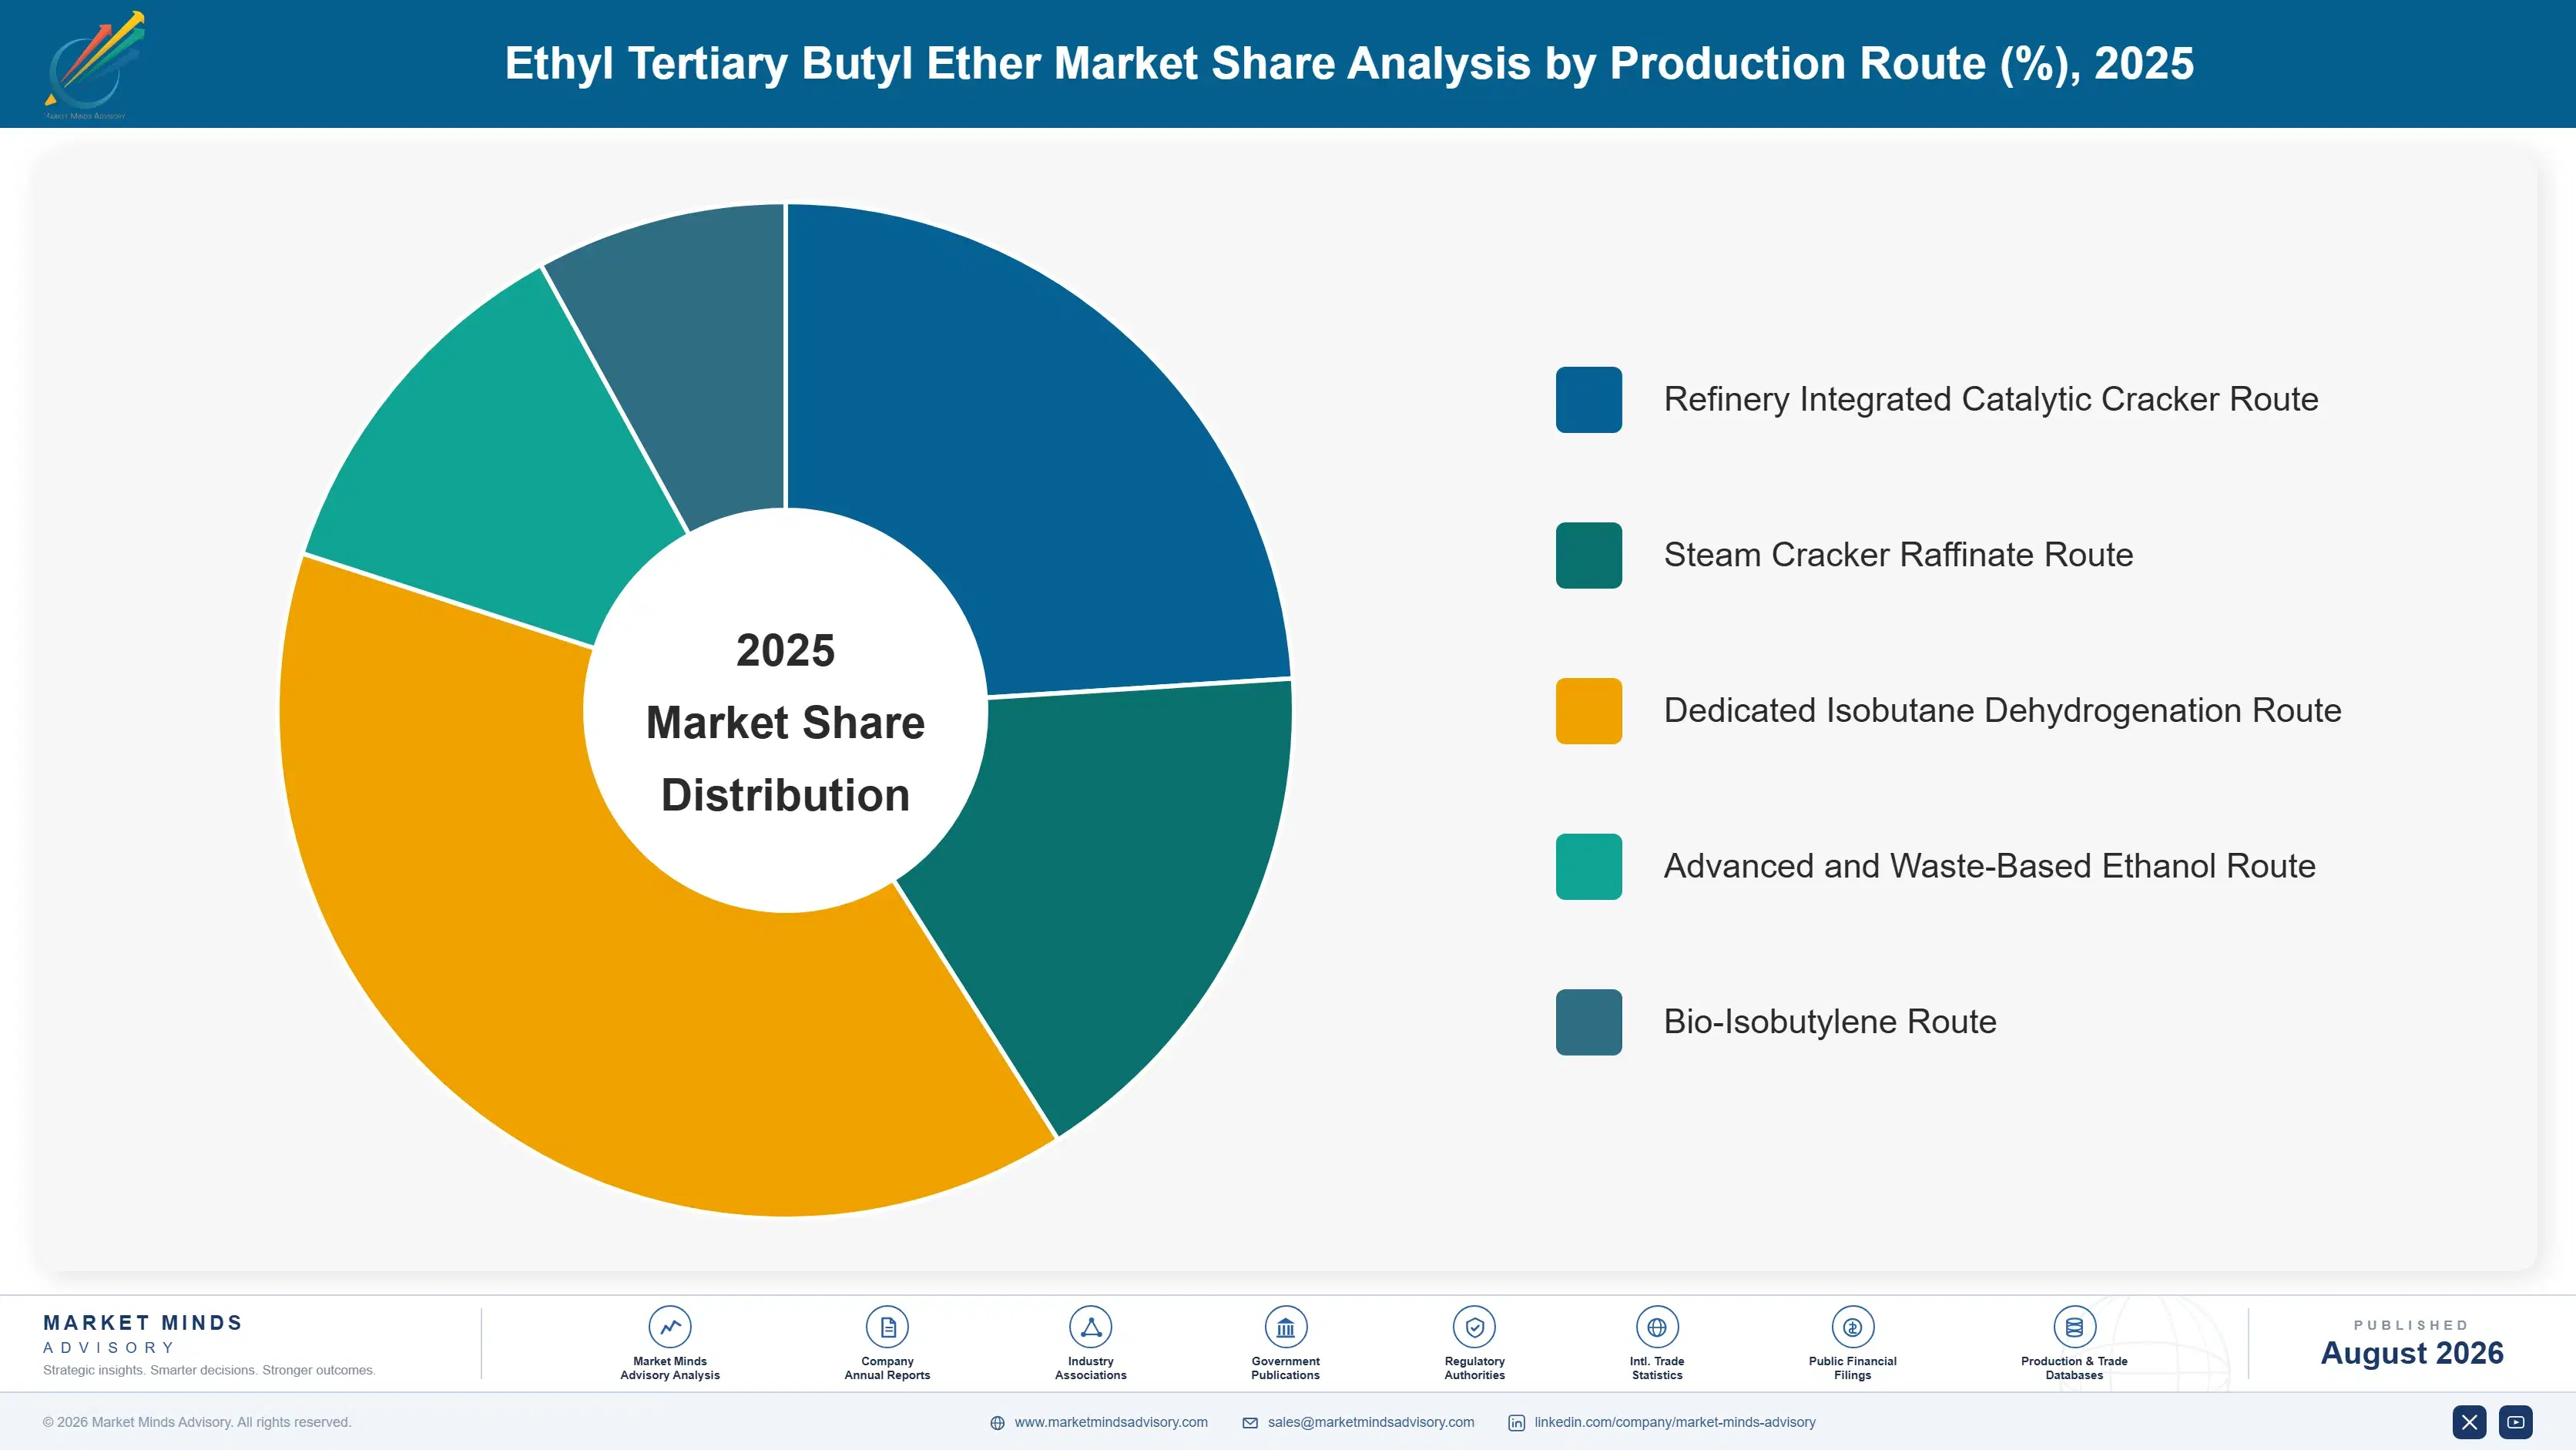Viewport: 2576px width, 1450px height.
Task: Click sales@marketmindsadvisory.com email link
Action: pos(1371,1422)
